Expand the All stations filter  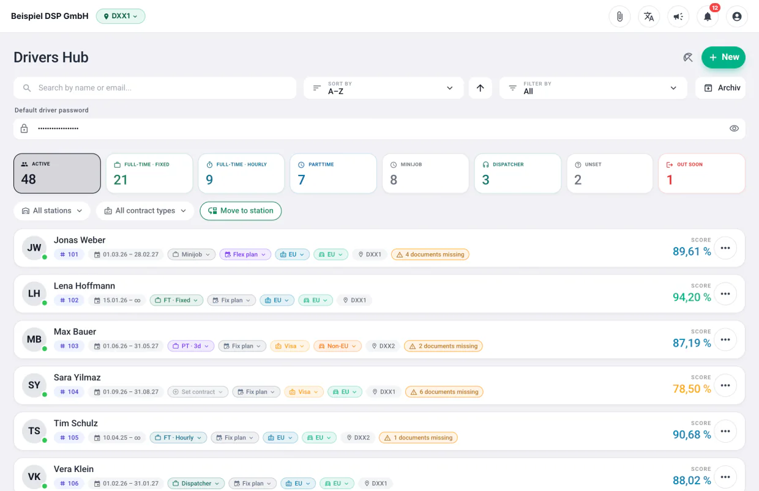point(52,211)
